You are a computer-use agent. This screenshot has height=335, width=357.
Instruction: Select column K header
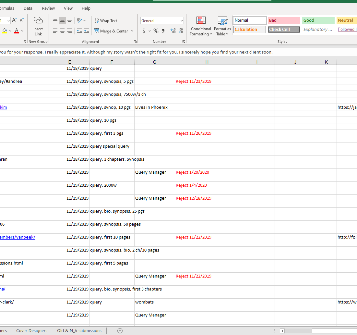[326, 62]
